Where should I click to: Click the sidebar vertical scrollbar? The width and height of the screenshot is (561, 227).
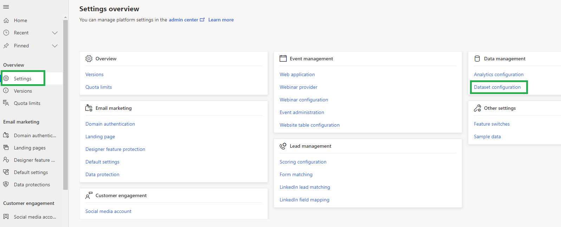point(65,105)
